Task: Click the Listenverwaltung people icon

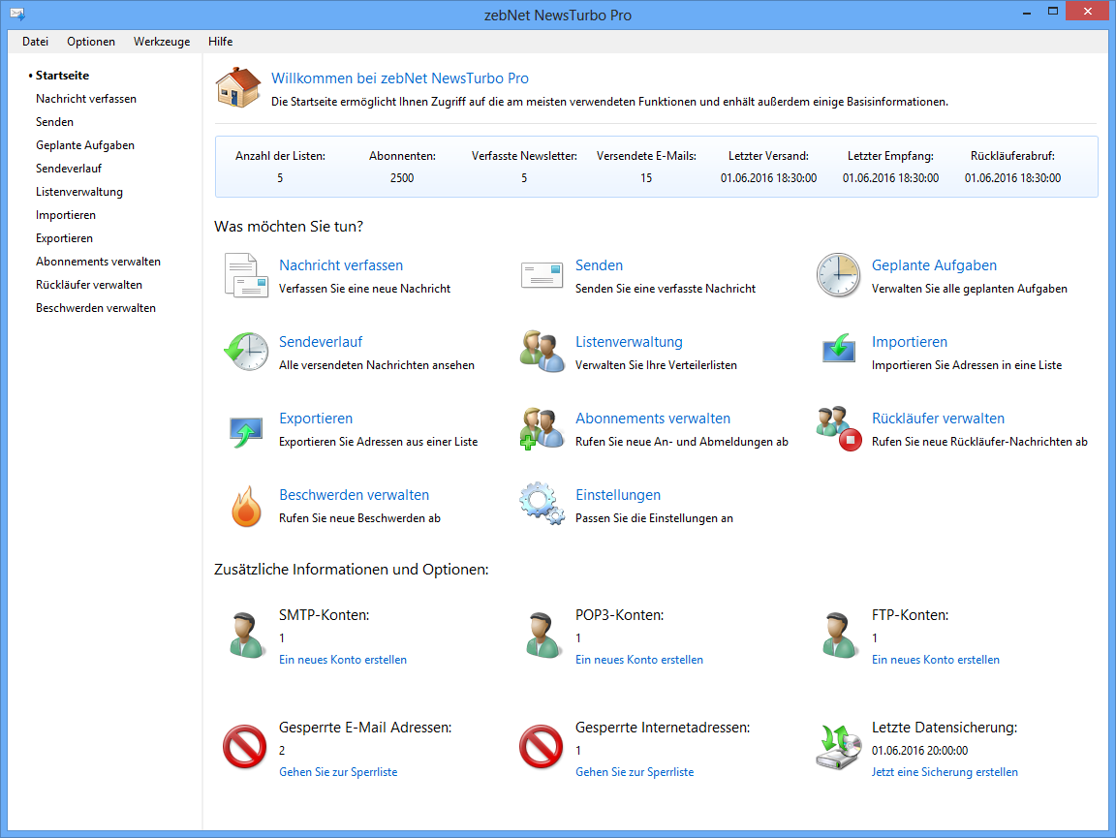Action: tap(542, 352)
